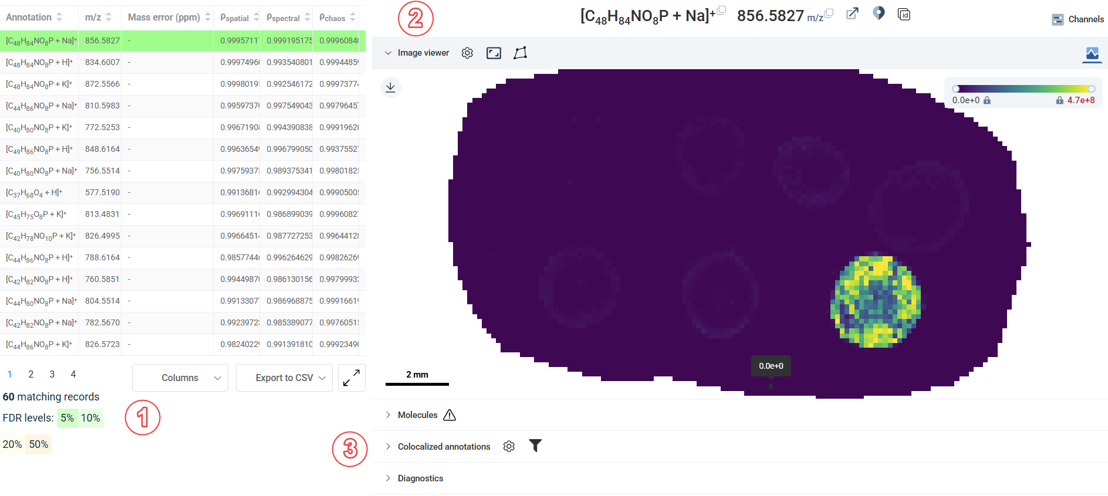Select the row with m/z 804.5514

[183, 301]
